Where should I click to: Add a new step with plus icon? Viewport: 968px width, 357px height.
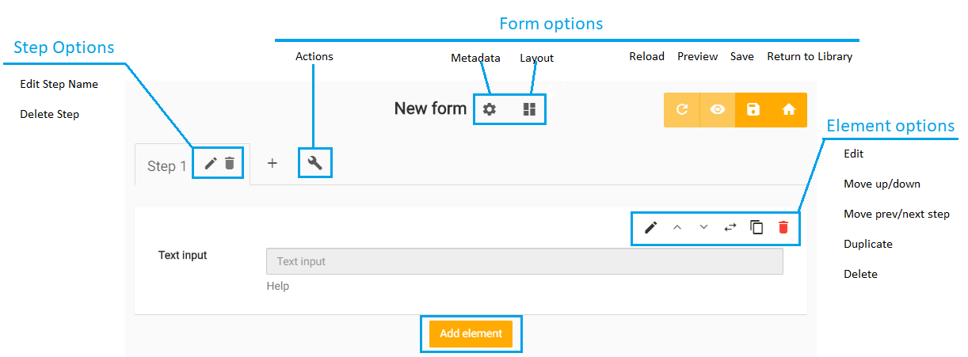[x=272, y=163]
